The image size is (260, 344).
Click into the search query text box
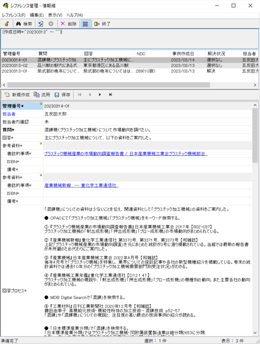click(129, 39)
